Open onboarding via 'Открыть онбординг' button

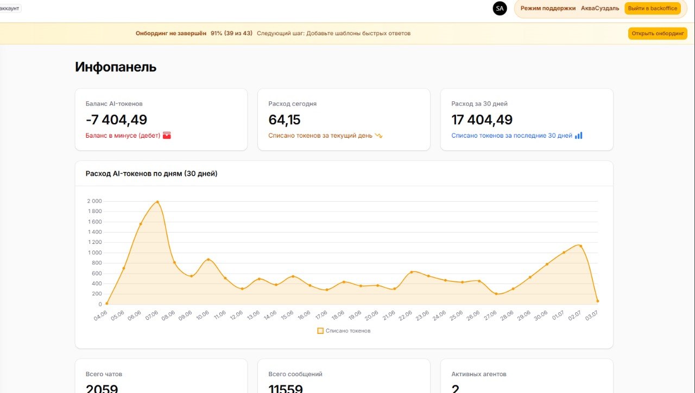point(658,33)
